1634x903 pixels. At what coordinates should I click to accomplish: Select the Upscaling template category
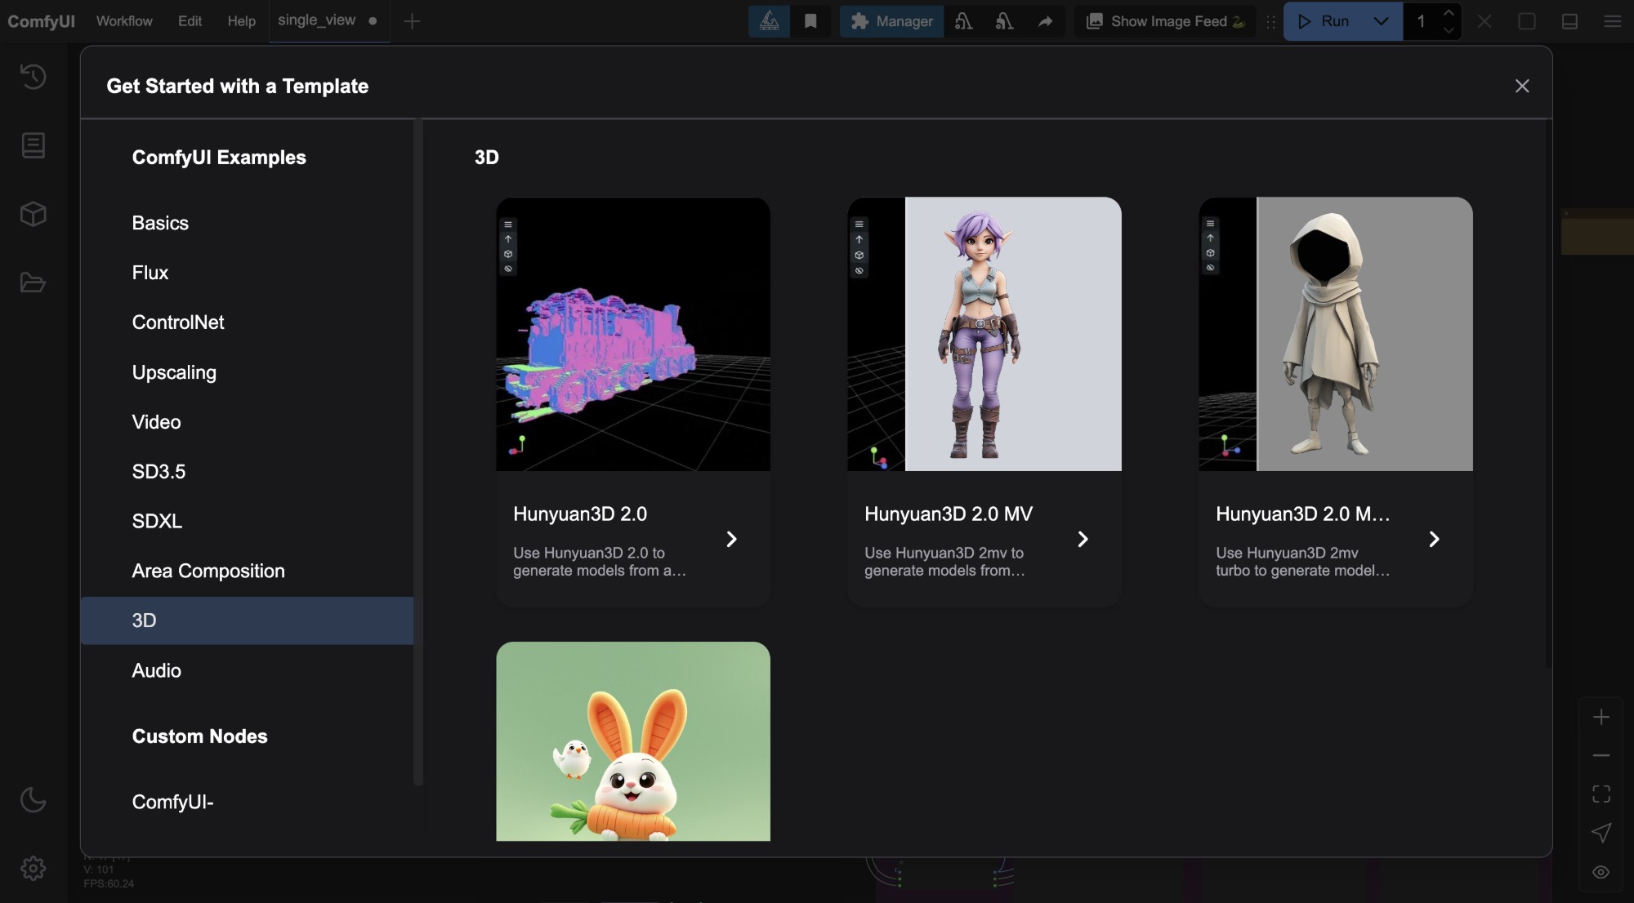tap(247, 372)
